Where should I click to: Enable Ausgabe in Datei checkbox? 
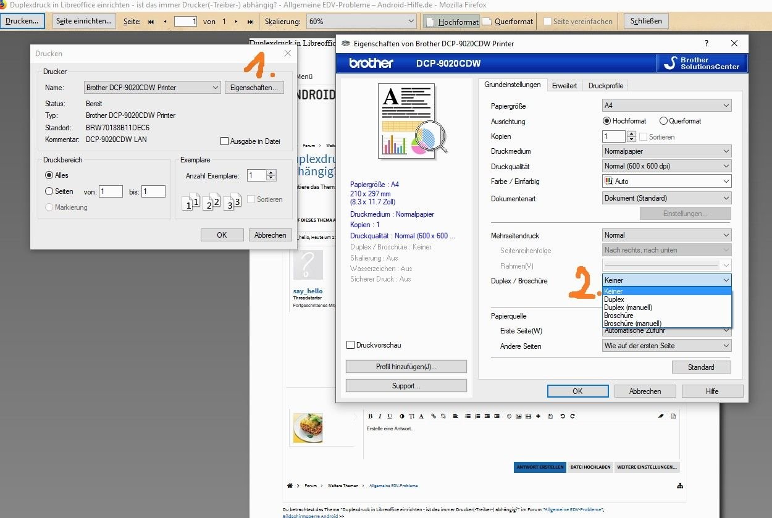224,141
